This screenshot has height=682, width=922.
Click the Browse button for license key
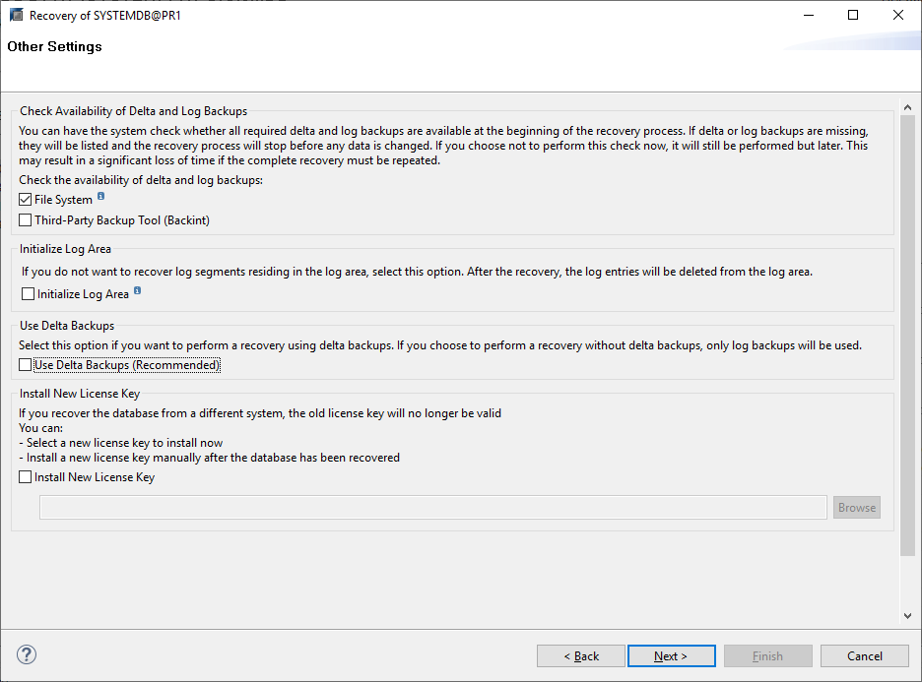pyautogui.click(x=856, y=508)
